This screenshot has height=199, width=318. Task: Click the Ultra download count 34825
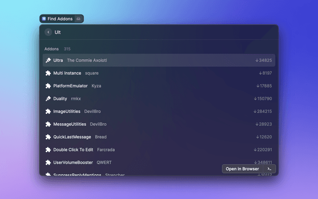coord(263,60)
